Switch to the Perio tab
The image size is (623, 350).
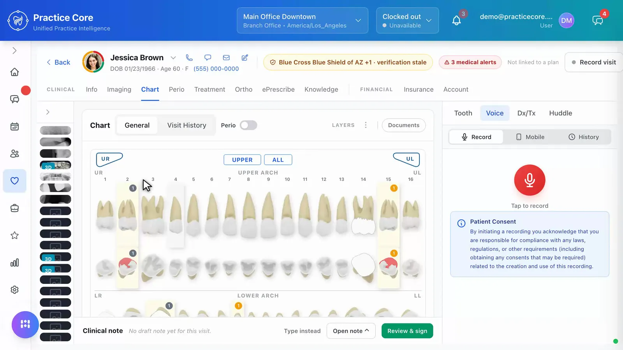[176, 89]
